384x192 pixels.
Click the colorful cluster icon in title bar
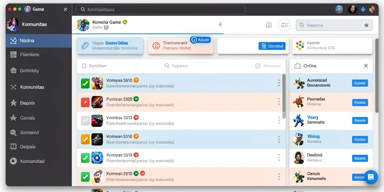tap(372, 9)
